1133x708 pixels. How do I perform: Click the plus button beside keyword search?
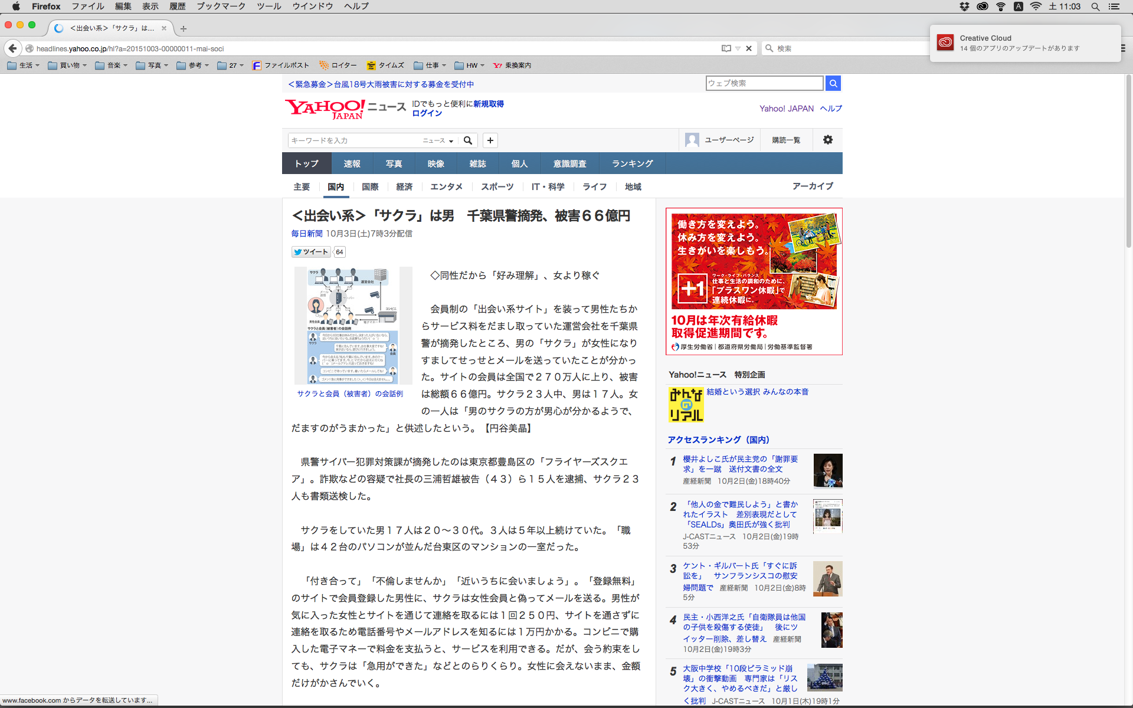[x=490, y=140]
